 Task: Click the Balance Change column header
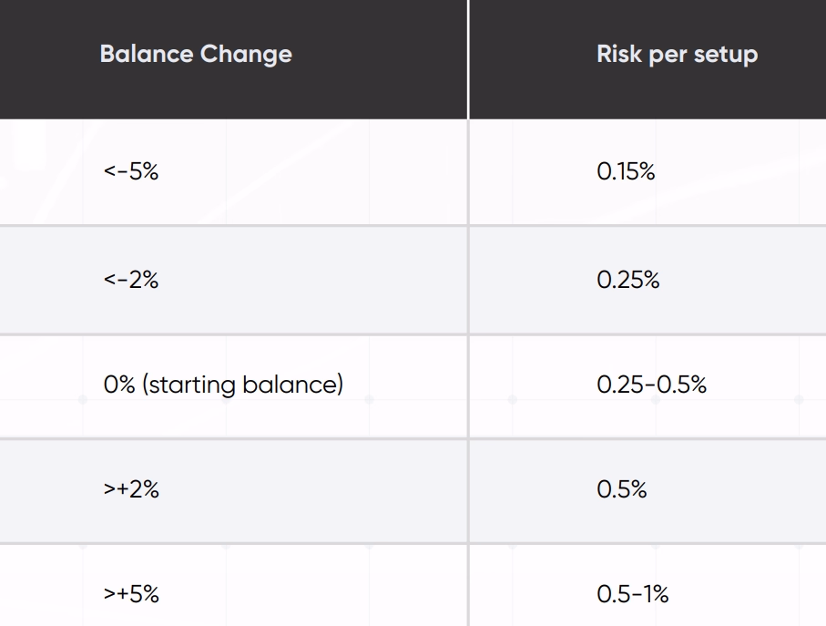coord(196,55)
